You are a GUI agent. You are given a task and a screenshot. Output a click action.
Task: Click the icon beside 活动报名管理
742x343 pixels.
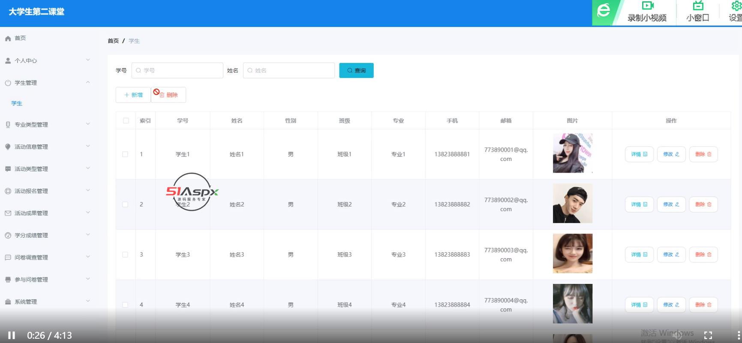tap(8, 191)
